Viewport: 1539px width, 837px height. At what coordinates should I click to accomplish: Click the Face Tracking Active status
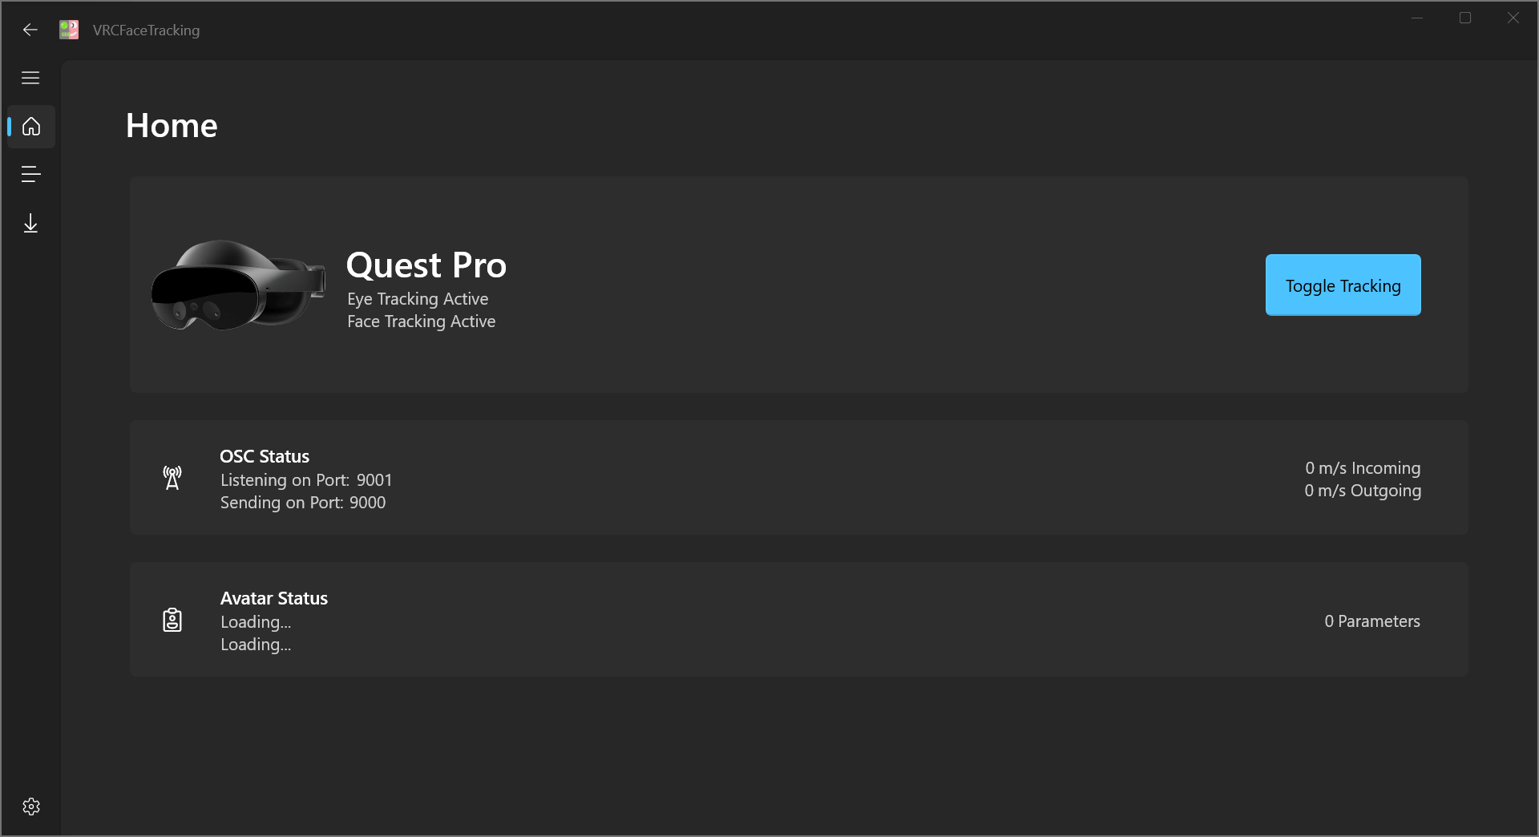point(421,321)
